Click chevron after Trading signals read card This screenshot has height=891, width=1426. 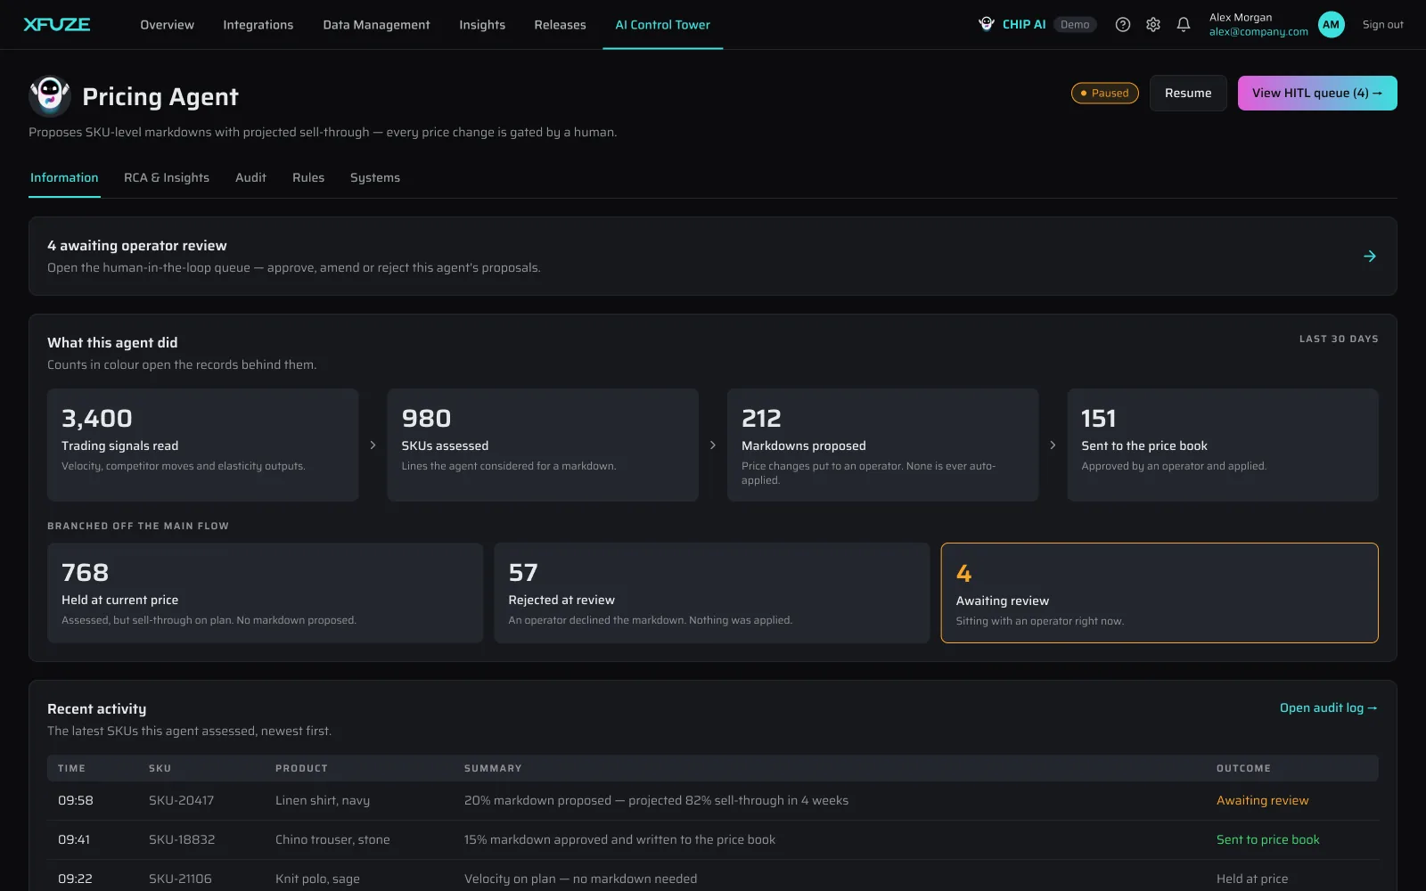[x=373, y=445]
